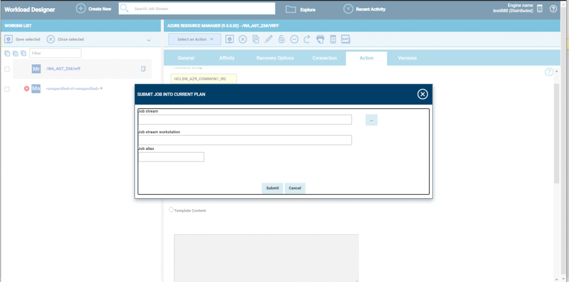
Task: Click the select all icon above list
Action: [7, 53]
